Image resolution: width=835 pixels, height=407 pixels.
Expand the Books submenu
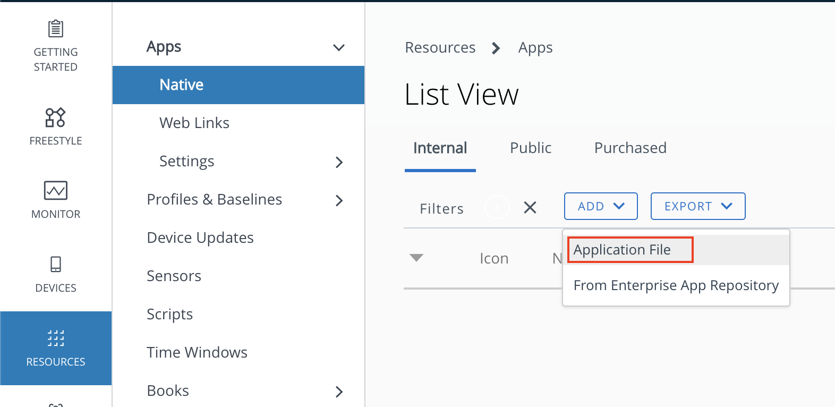tap(339, 392)
